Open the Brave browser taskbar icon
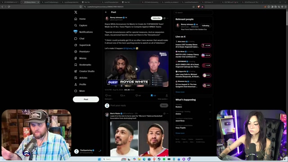The width and height of the screenshot is (288, 162). pyautogui.click(x=154, y=159)
